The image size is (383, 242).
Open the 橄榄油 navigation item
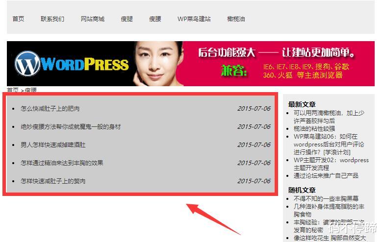236,19
